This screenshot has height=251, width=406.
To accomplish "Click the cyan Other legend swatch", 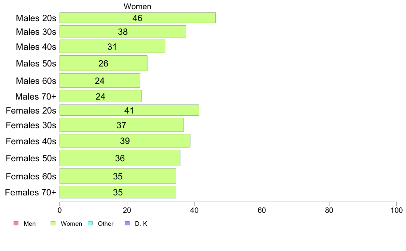I will coord(90,223).
